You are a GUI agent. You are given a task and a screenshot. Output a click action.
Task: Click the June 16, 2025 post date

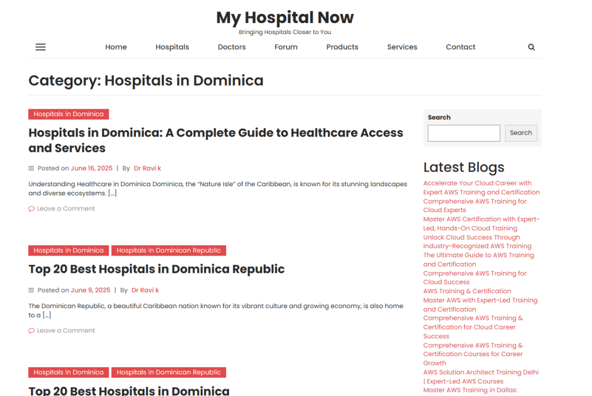pyautogui.click(x=91, y=168)
